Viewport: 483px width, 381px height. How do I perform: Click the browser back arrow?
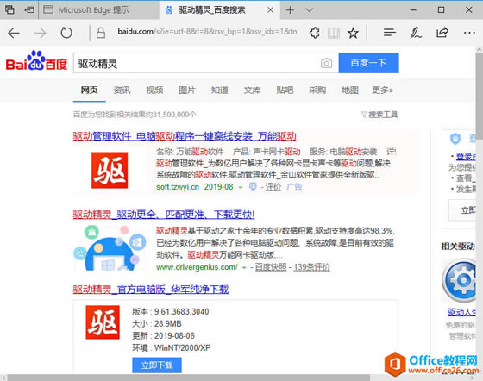[x=14, y=33]
